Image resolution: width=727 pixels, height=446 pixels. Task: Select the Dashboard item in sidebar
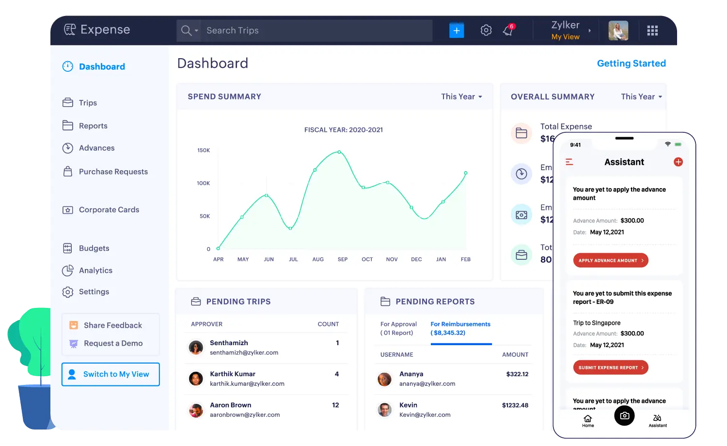click(x=102, y=66)
